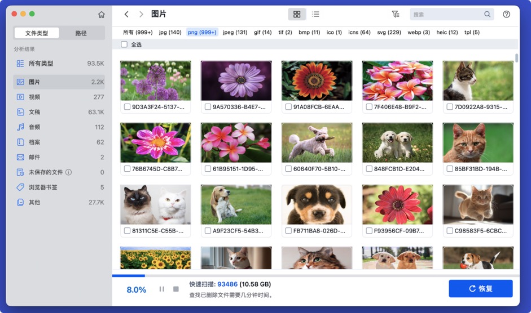531x313 pixels.
Task: Filter by svg (229)
Action: click(x=389, y=33)
